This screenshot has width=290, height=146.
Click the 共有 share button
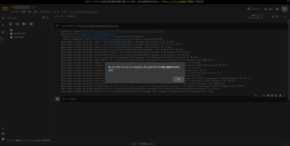[268, 9]
